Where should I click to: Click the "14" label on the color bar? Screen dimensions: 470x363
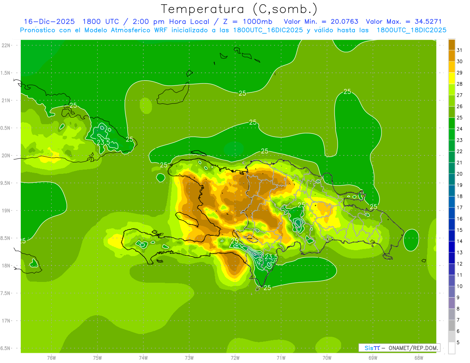point(460,241)
